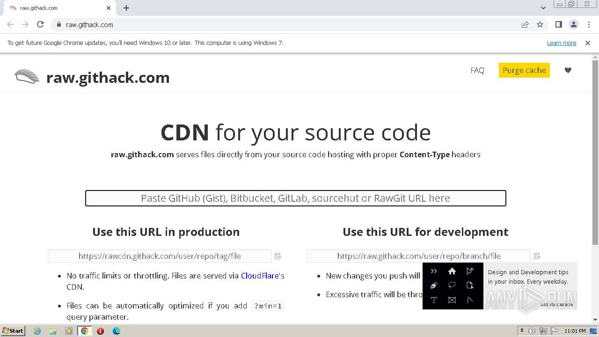Open the Chrome three-dot menu
This screenshot has width=599, height=337.
coord(589,24)
